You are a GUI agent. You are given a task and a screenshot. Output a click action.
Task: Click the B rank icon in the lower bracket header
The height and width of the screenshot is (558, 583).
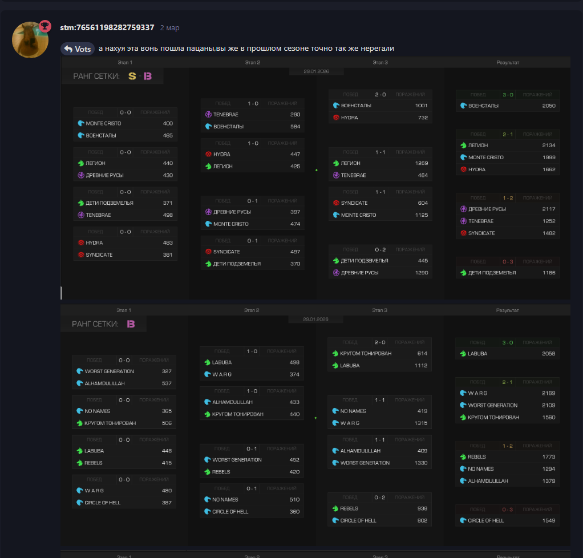(x=131, y=324)
